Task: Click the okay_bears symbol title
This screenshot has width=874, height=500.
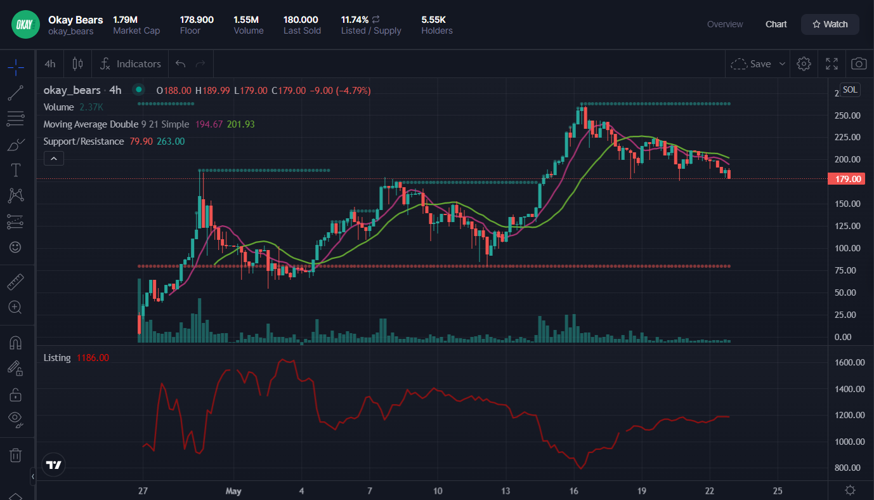Action: coord(72,90)
